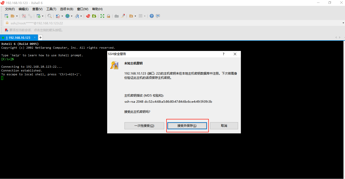The width and height of the screenshot is (345, 179).
Task: Create a new session
Action: (6, 16)
